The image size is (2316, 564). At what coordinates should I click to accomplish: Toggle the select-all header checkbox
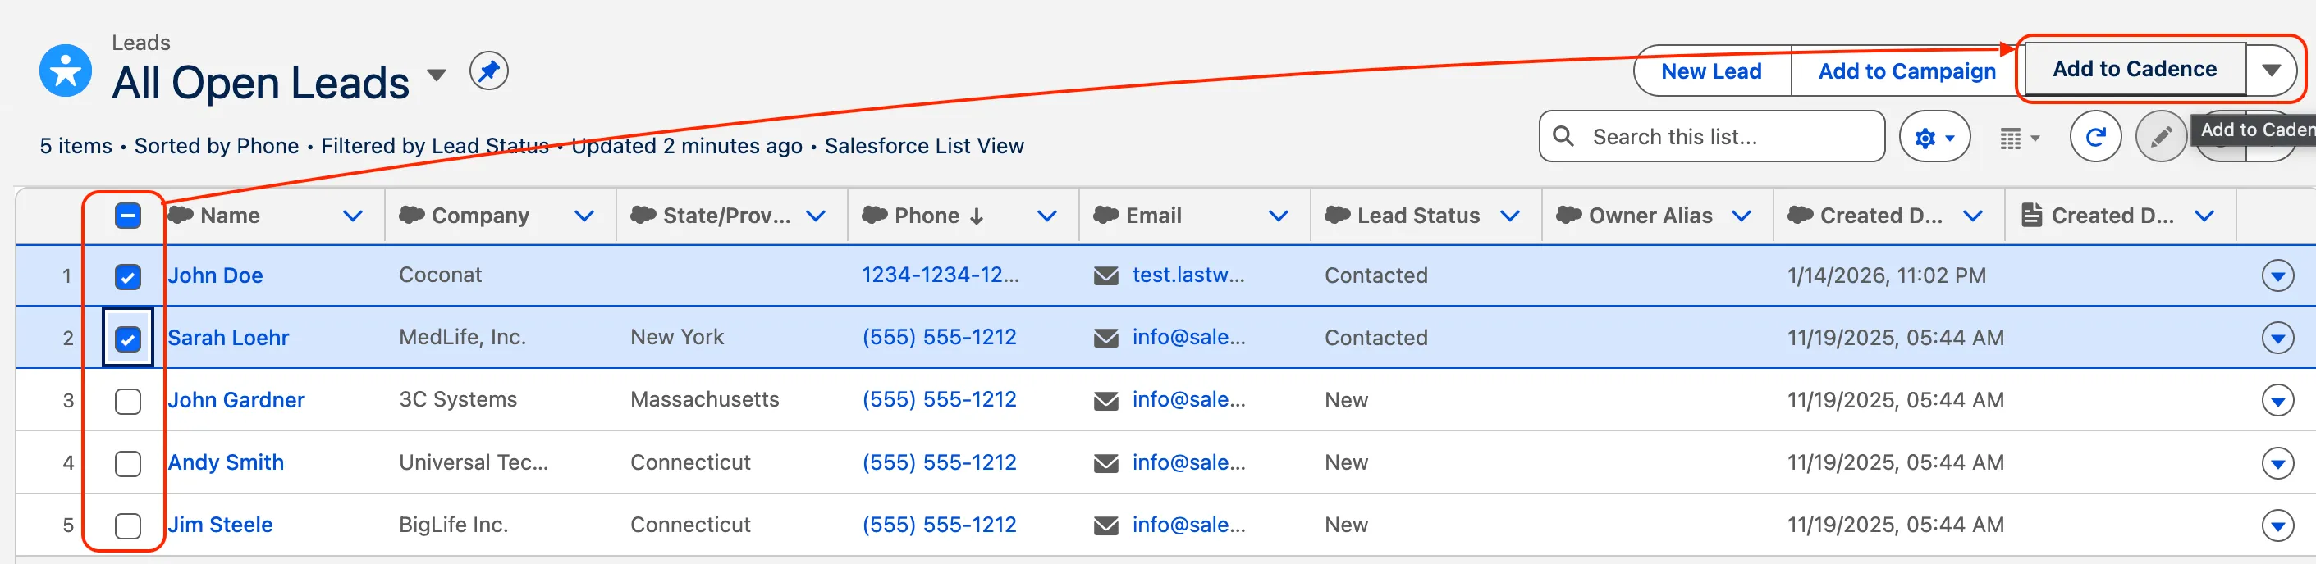coord(128,216)
